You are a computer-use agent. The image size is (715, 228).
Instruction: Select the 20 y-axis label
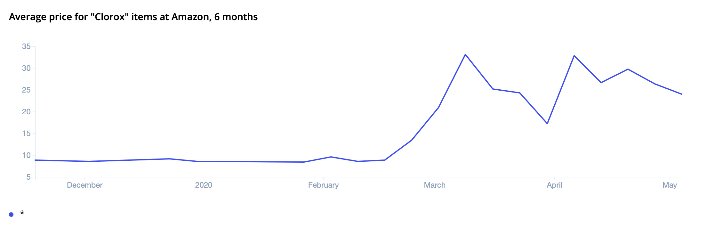point(26,112)
